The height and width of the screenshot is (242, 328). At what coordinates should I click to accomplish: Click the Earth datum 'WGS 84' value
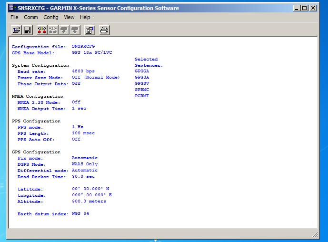pos(80,213)
